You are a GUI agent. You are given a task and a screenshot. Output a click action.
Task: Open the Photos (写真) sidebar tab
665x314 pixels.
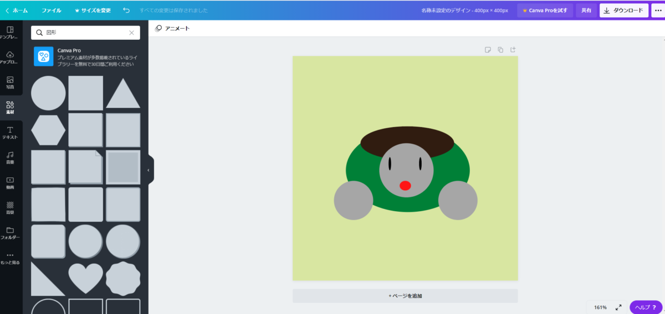click(x=11, y=83)
